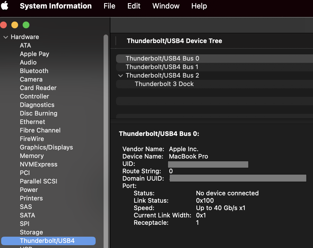Select Parallel SCSI in sidebar
This screenshot has width=313, height=248.
38,181
